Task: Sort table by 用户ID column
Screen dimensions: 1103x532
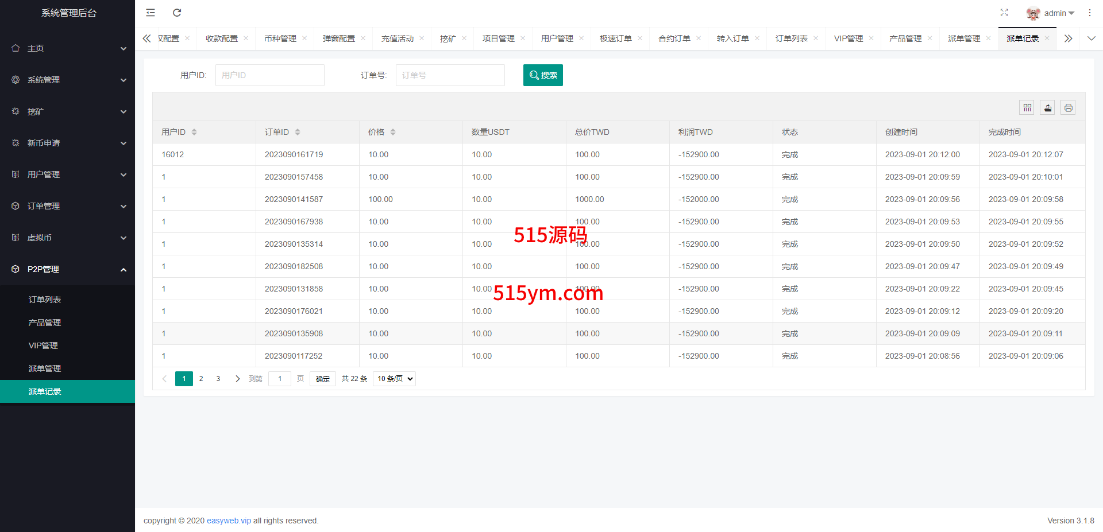Action: tap(194, 132)
